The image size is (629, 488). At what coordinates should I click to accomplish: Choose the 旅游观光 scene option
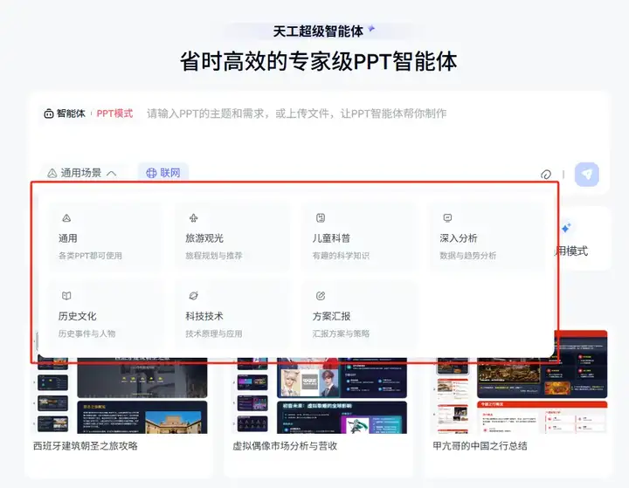[x=232, y=237]
